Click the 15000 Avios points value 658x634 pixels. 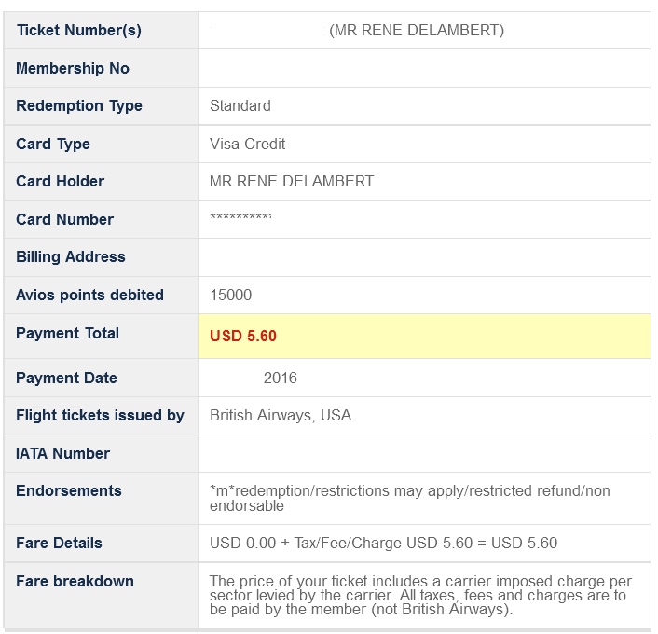[x=231, y=296]
